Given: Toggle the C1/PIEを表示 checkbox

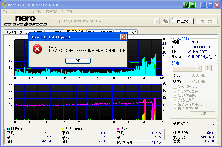Looking at the screenshot, I should (x=175, y=92).
